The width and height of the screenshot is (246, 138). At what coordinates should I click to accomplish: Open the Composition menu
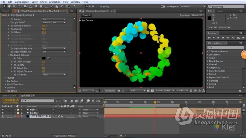[22, 2]
